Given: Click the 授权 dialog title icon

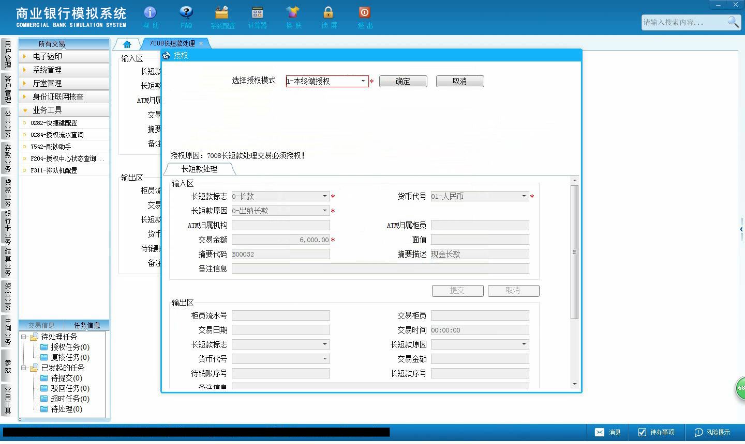Looking at the screenshot, I should pyautogui.click(x=166, y=55).
